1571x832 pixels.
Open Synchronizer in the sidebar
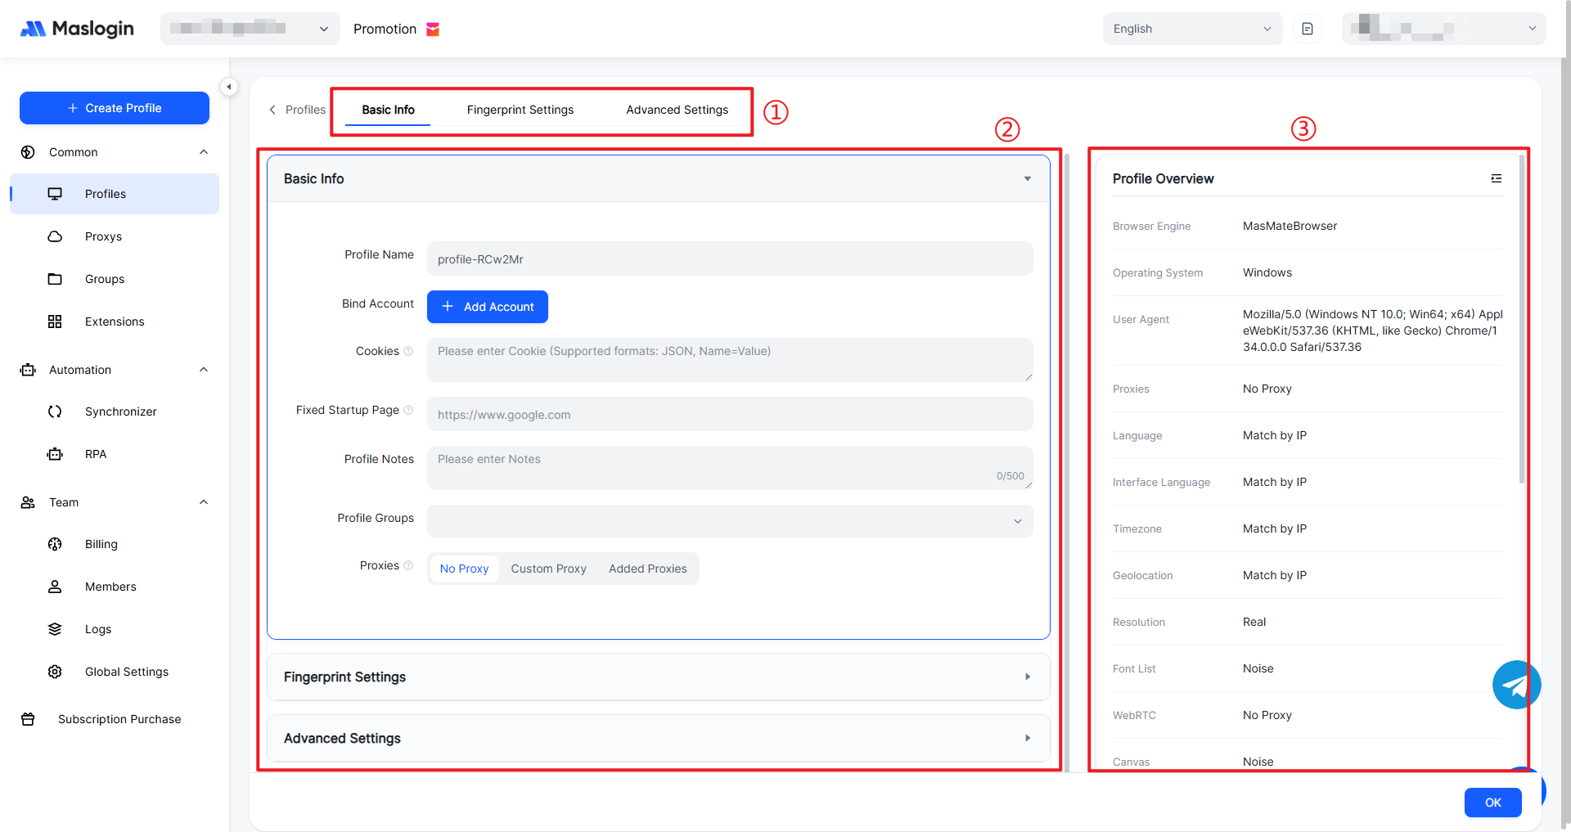pyautogui.click(x=120, y=412)
